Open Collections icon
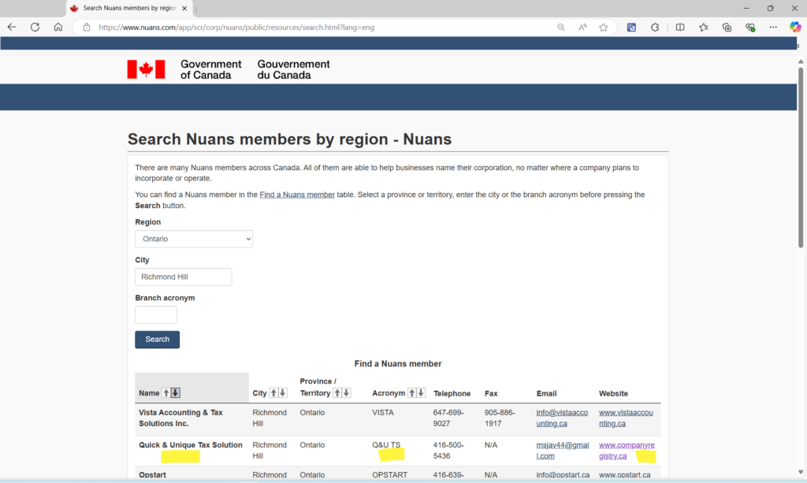This screenshot has height=483, width=807. click(x=727, y=28)
